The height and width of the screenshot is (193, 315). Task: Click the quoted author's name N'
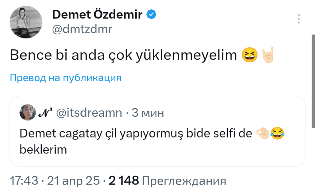[x=45, y=113]
